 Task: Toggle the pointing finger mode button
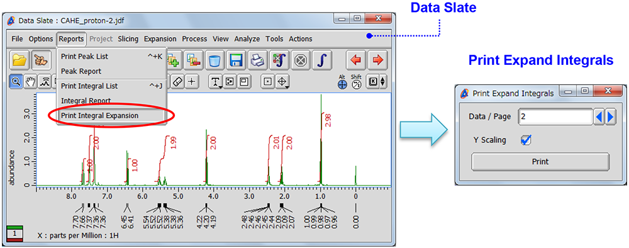coord(42,60)
